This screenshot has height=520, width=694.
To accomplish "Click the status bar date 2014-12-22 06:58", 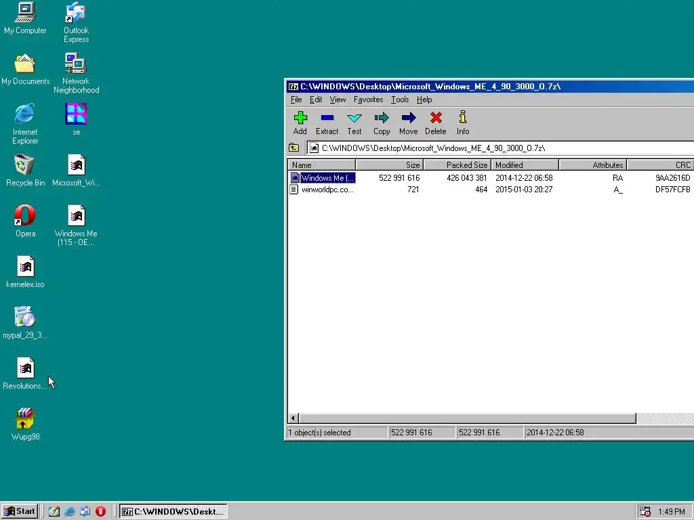I will [555, 433].
